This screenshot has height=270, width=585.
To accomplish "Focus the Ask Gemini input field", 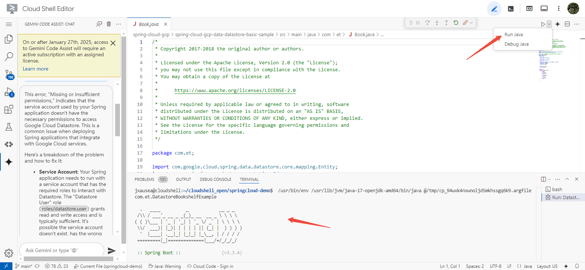I will click(62, 250).
